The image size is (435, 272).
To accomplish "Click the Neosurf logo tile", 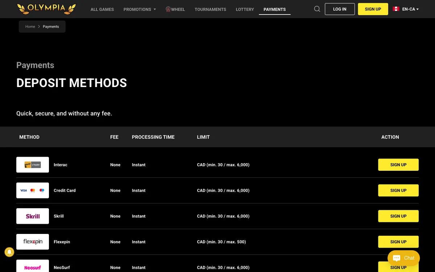I will (x=33, y=266).
